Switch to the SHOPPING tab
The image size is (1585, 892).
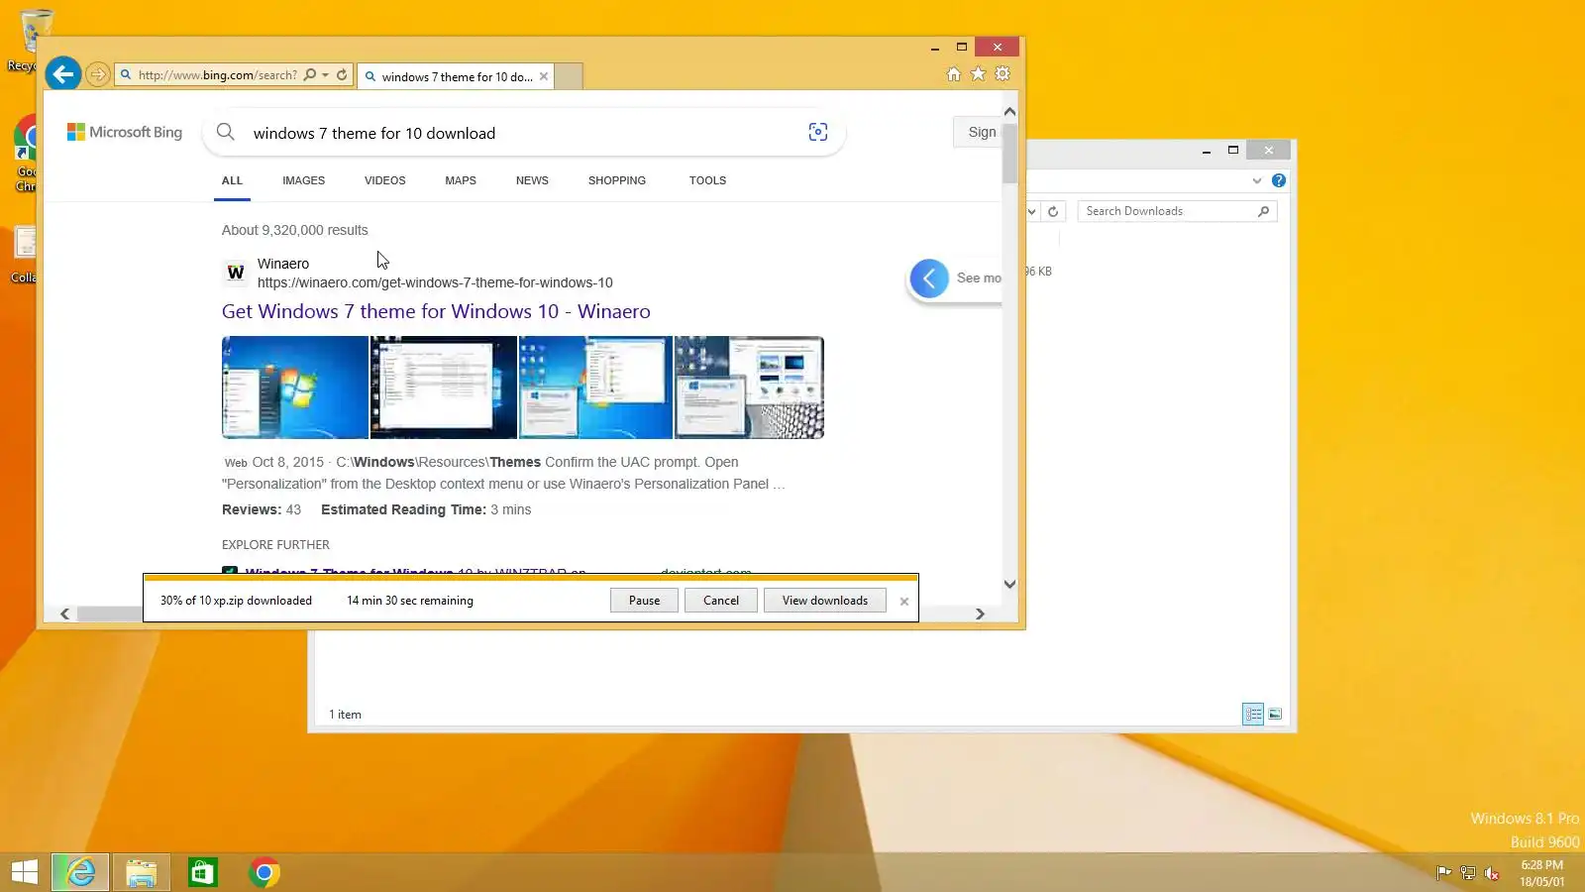coord(617,180)
